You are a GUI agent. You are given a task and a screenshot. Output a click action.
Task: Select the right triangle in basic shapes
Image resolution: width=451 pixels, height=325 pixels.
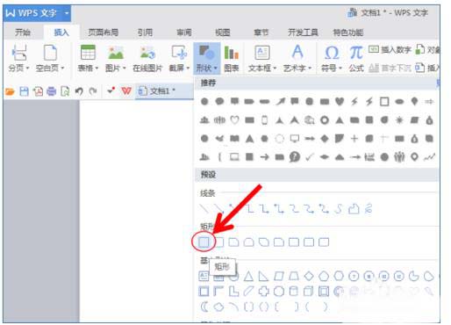click(263, 276)
